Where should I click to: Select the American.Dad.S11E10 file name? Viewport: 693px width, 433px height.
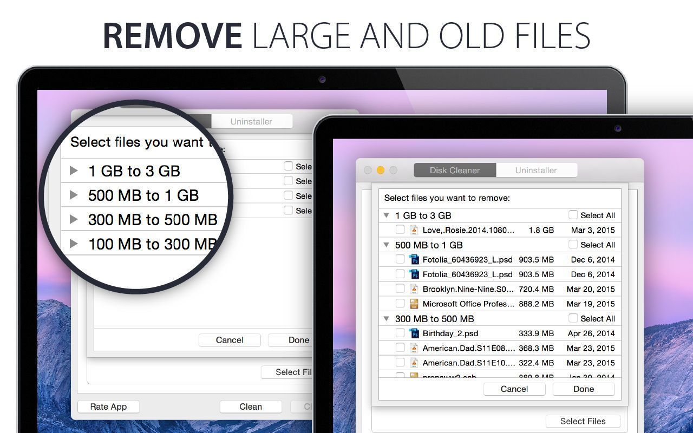pos(468,363)
